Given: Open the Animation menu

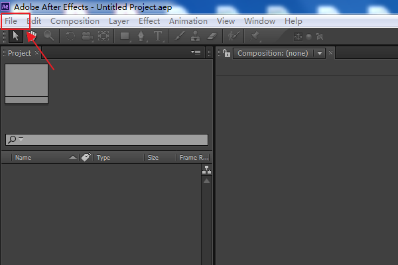Looking at the screenshot, I should tap(188, 21).
